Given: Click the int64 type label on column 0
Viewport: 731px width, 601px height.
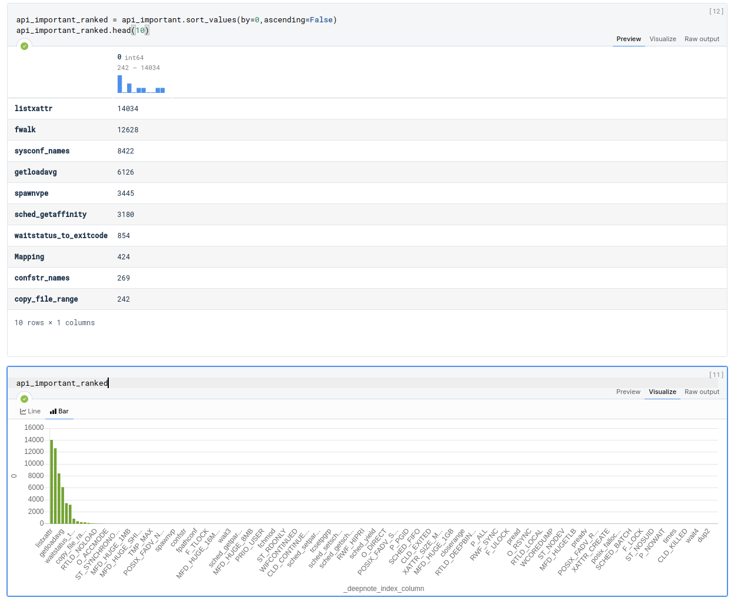Looking at the screenshot, I should pos(134,57).
